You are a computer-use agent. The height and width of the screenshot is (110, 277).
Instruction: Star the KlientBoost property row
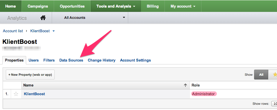point(16,94)
